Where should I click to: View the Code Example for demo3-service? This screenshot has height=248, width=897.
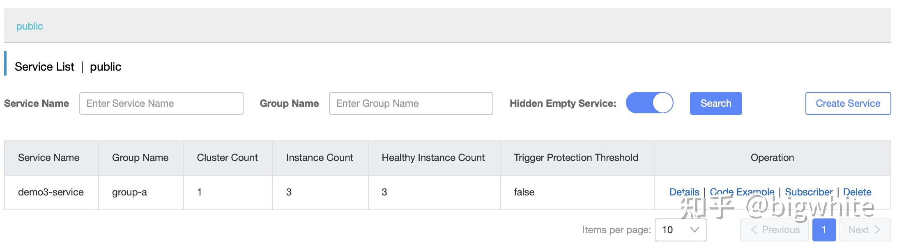coord(742,192)
